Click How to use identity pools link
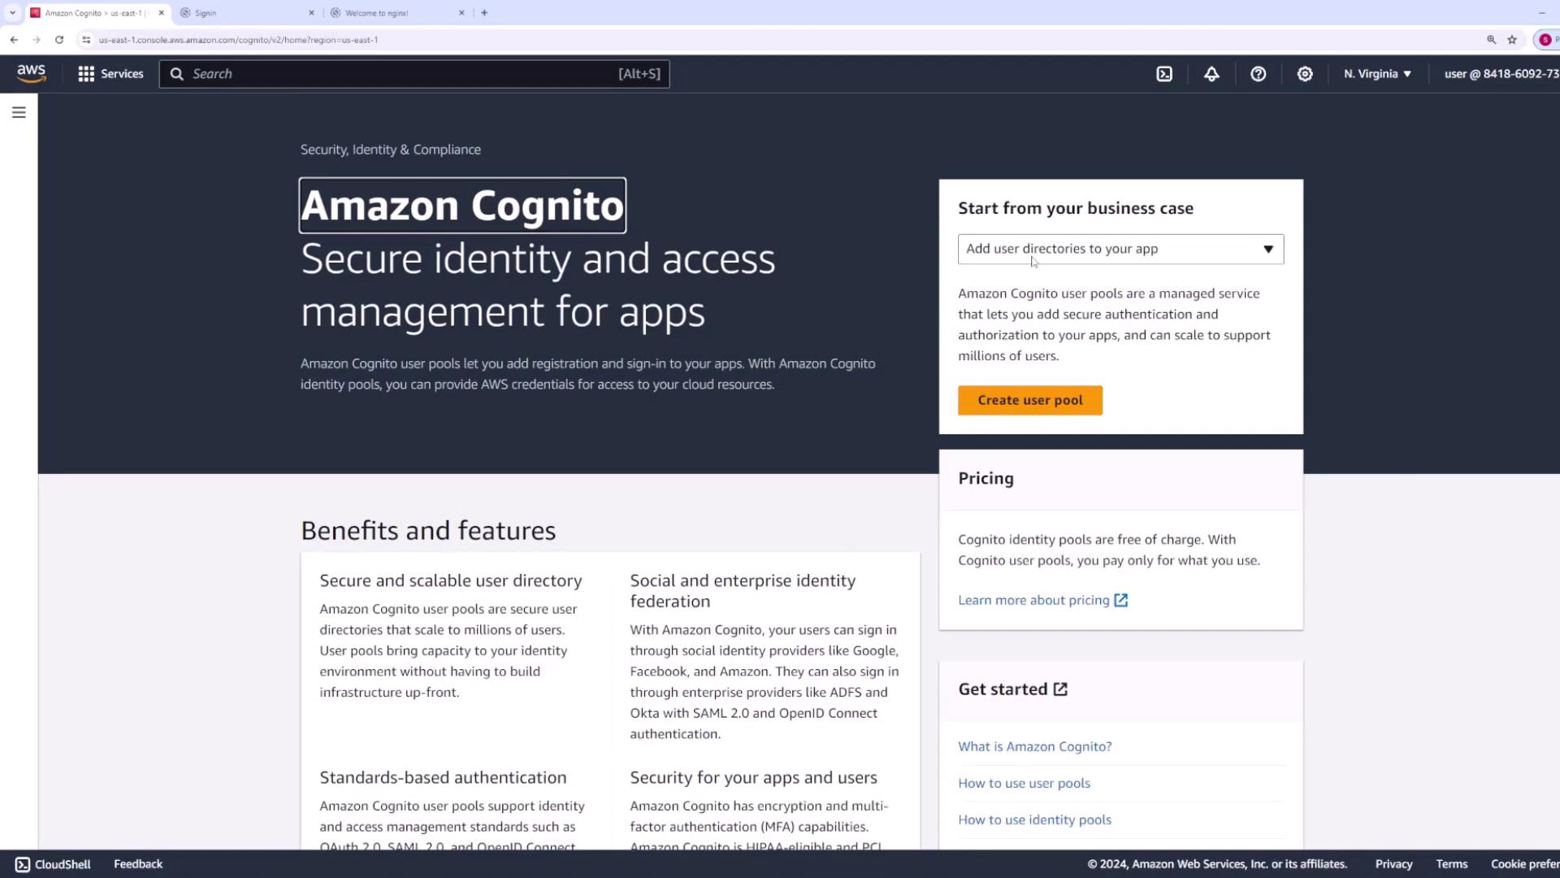 1034,819
